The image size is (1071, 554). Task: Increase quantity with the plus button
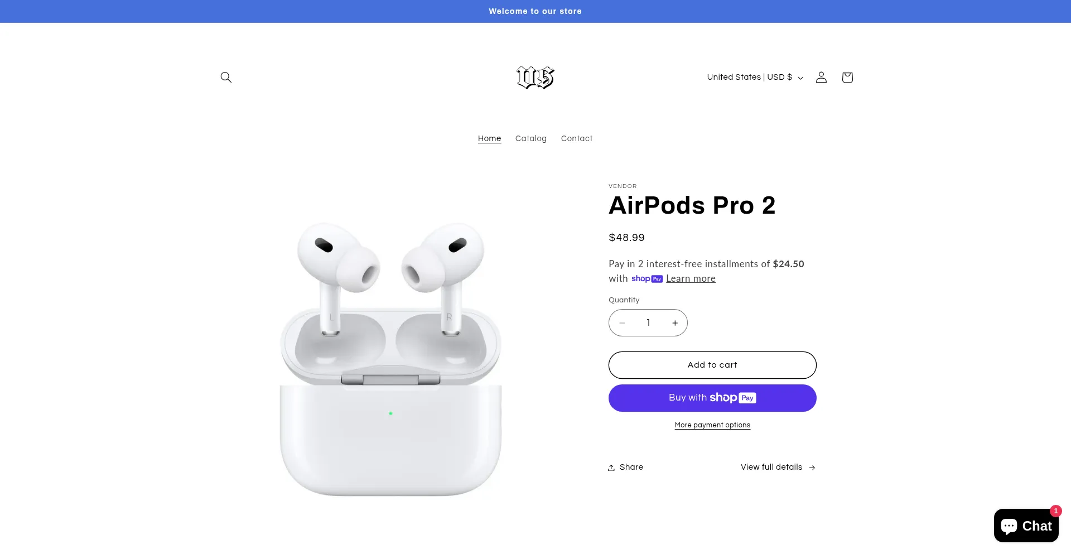(x=675, y=322)
